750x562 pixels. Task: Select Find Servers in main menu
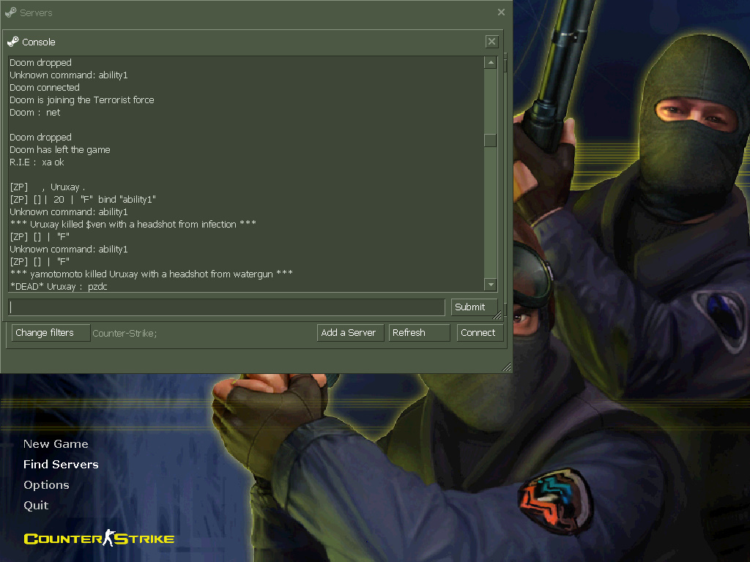click(61, 465)
